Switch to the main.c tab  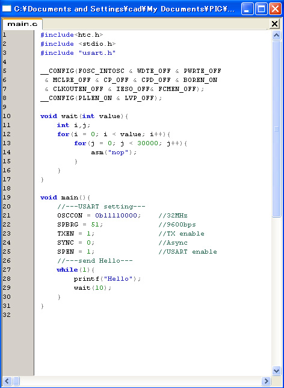point(22,24)
